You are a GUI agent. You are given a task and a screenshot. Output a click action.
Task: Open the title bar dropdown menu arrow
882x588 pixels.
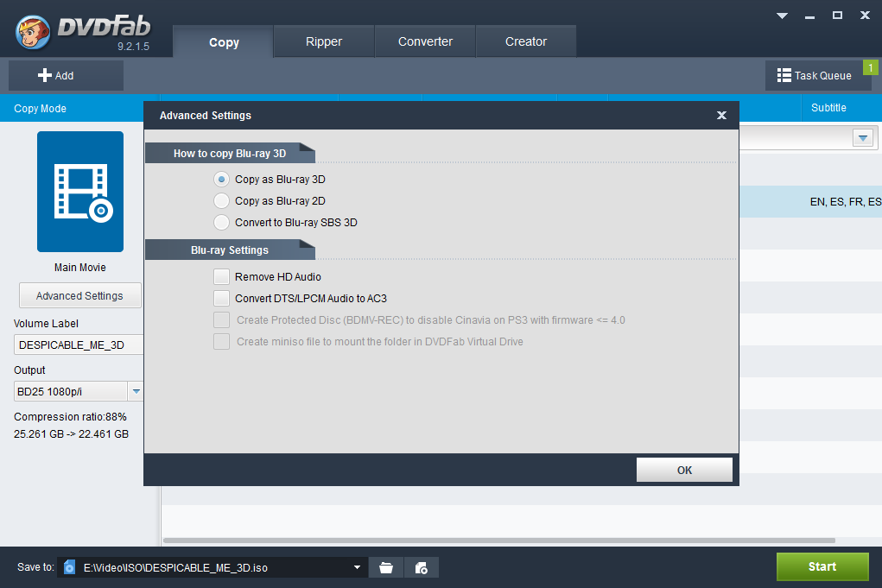tap(782, 16)
